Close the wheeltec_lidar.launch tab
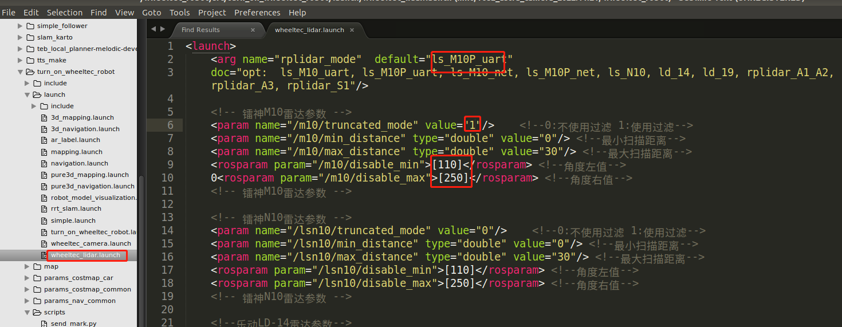The width and height of the screenshot is (842, 327). click(352, 30)
